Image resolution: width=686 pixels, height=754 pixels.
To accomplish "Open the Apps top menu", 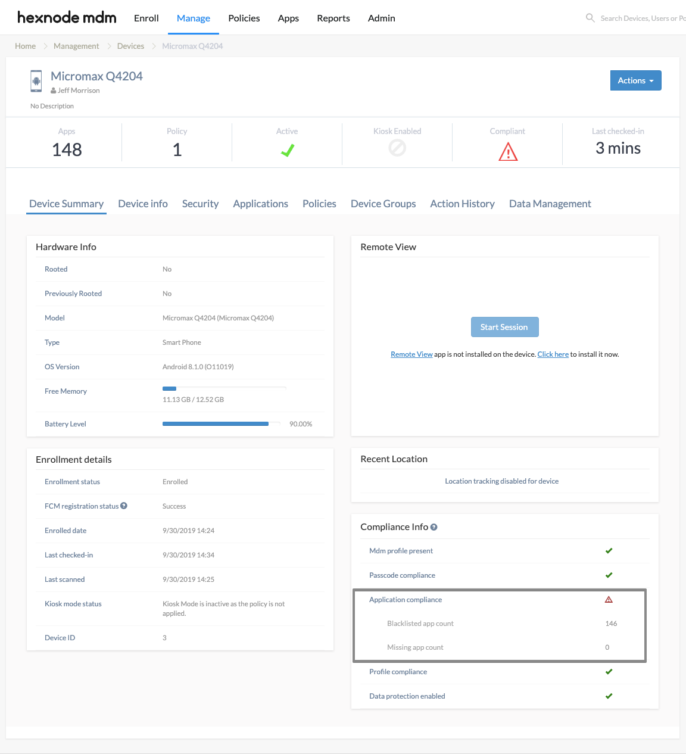I will tap(288, 18).
